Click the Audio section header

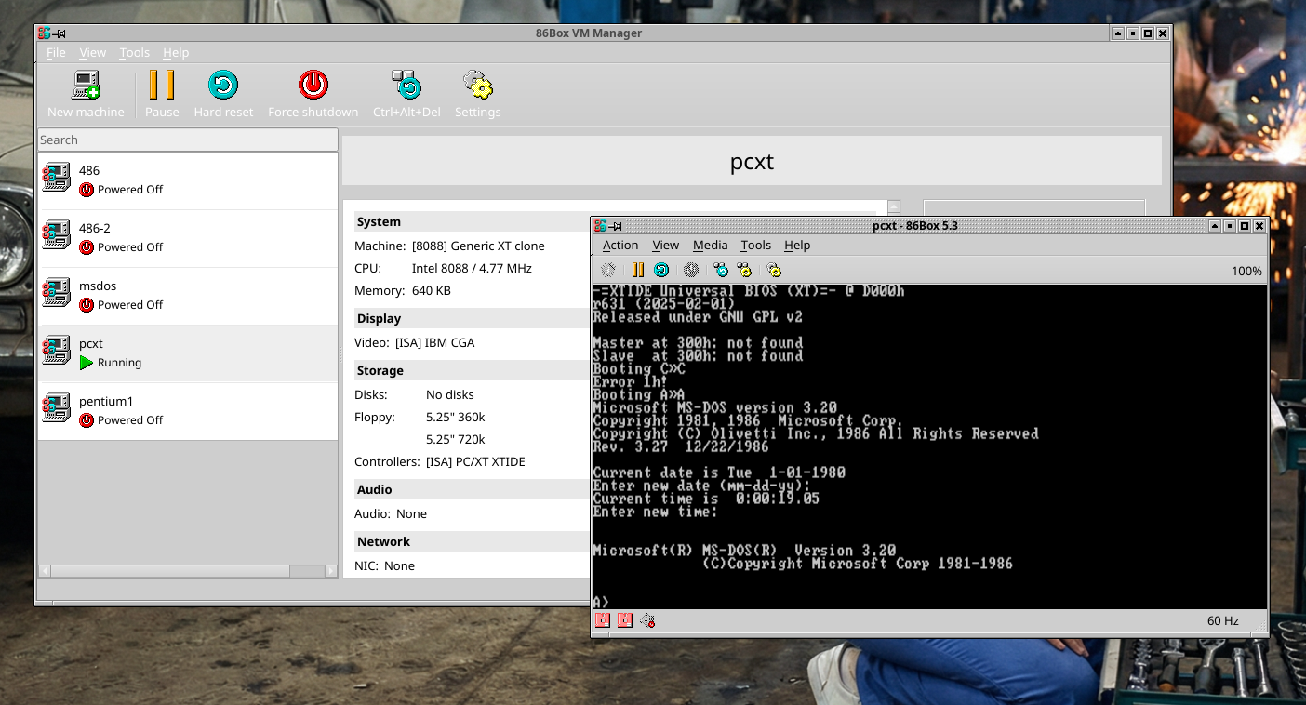[375, 490]
